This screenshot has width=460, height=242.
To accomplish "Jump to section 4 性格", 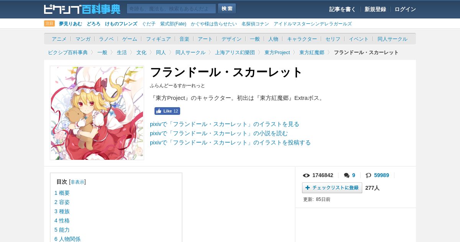I will coord(62,220).
